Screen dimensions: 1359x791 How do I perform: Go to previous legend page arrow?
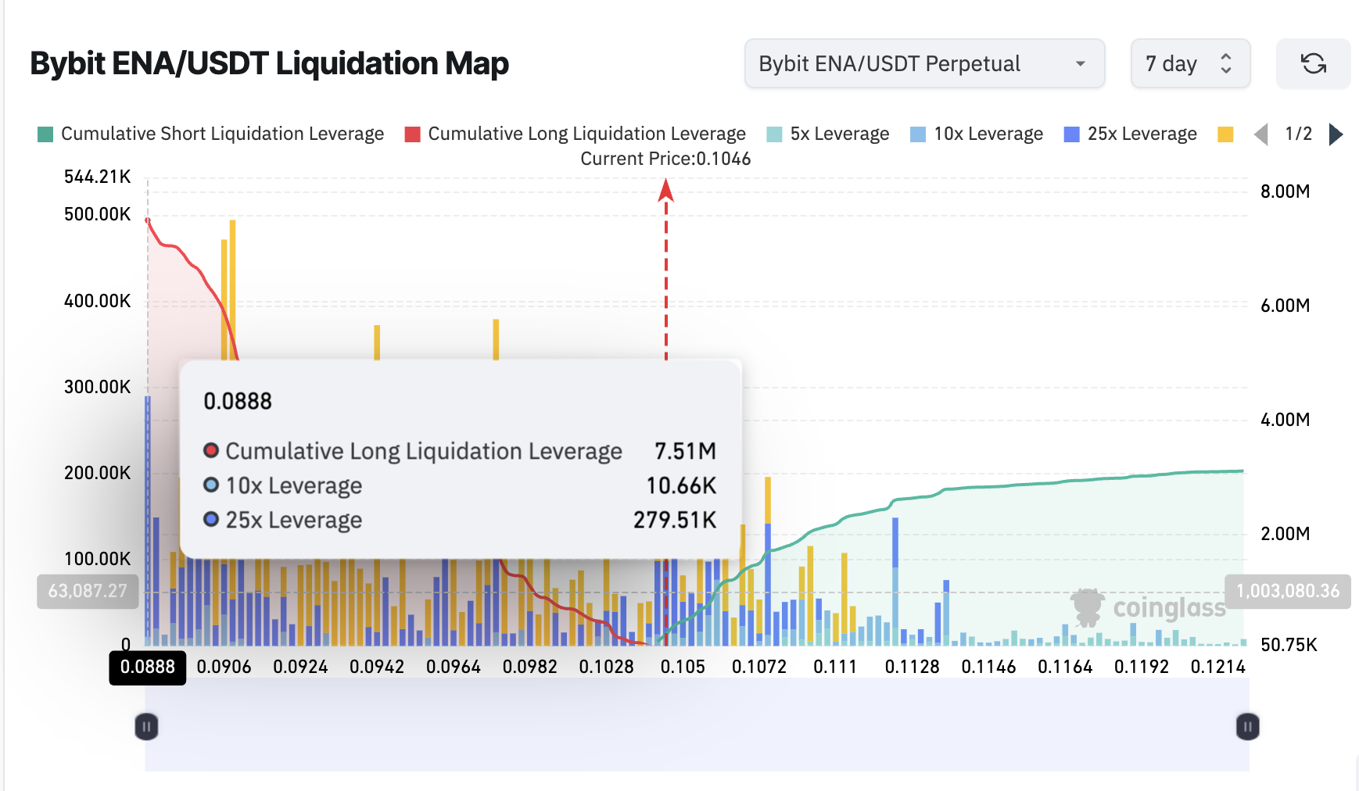[1260, 134]
